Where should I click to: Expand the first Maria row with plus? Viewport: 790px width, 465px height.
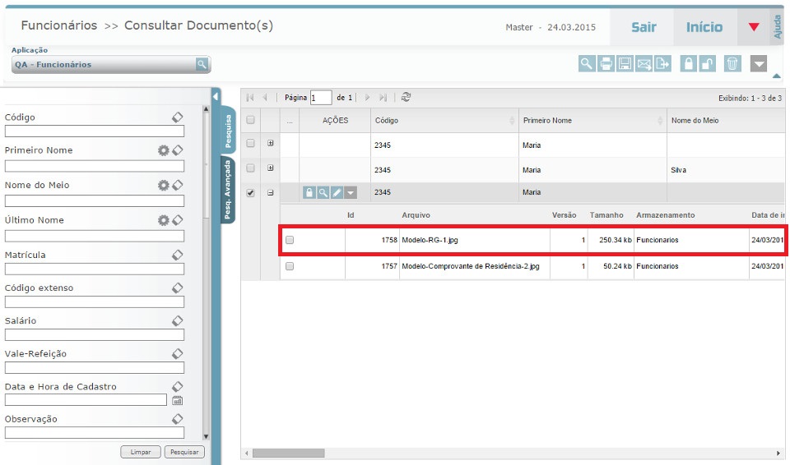pyautogui.click(x=271, y=143)
